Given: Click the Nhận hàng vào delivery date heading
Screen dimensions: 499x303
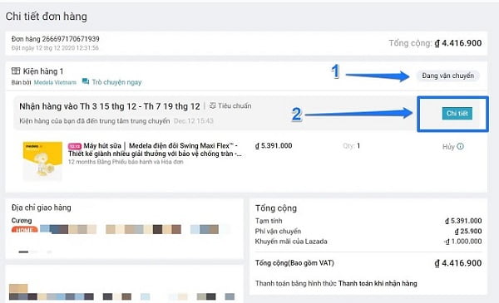Looking at the screenshot, I should point(110,106).
